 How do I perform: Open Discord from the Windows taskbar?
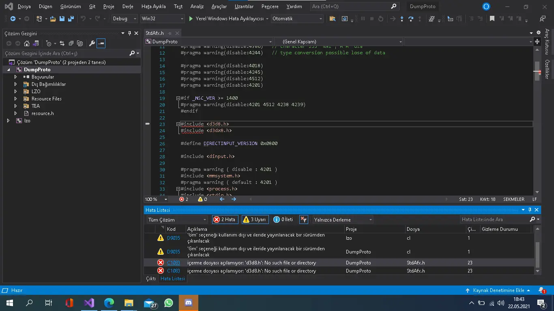tap(188, 302)
